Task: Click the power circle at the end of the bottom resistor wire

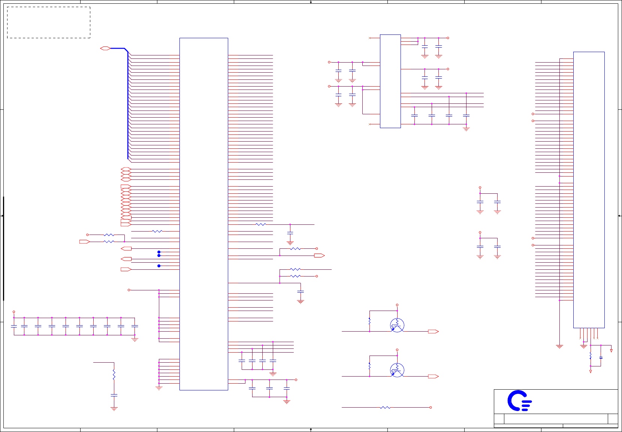Action: 431,407
